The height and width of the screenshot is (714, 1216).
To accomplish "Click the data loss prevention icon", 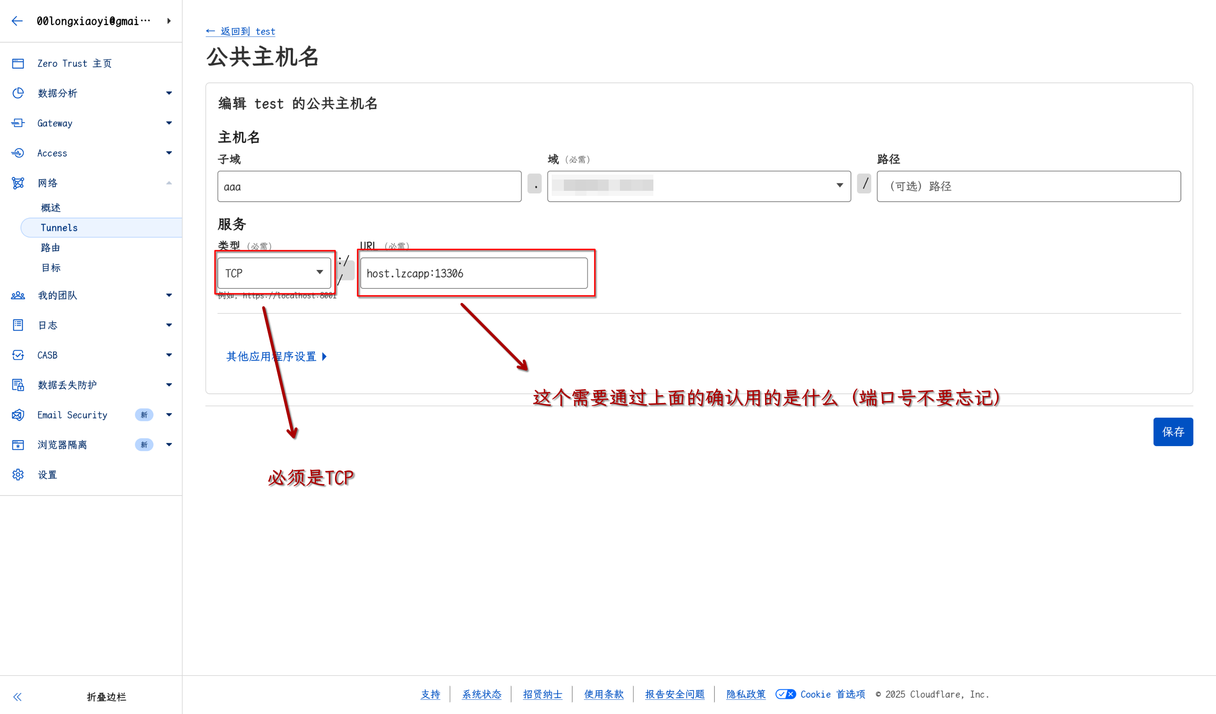I will click(x=18, y=385).
